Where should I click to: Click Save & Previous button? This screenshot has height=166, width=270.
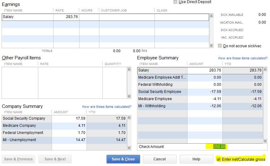[x=18, y=159]
